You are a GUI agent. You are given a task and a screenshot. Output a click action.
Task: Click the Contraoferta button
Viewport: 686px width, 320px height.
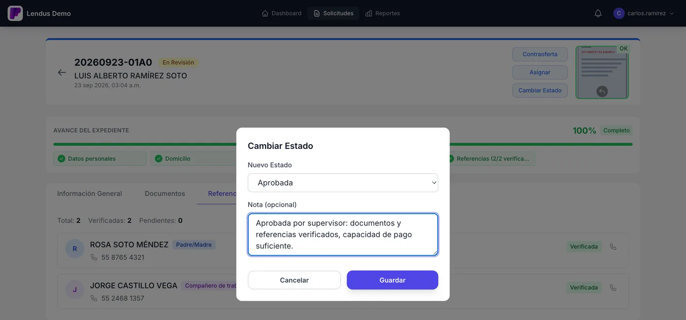click(540, 54)
